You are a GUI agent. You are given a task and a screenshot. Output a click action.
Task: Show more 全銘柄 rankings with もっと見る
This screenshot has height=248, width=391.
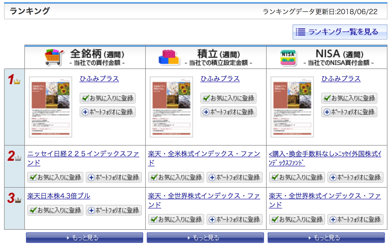[x=85, y=238]
